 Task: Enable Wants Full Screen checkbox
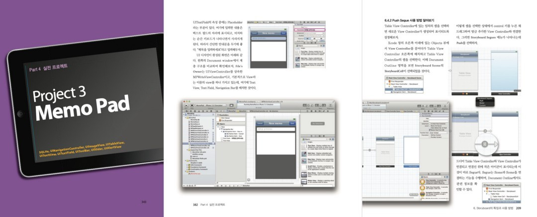point(430,126)
